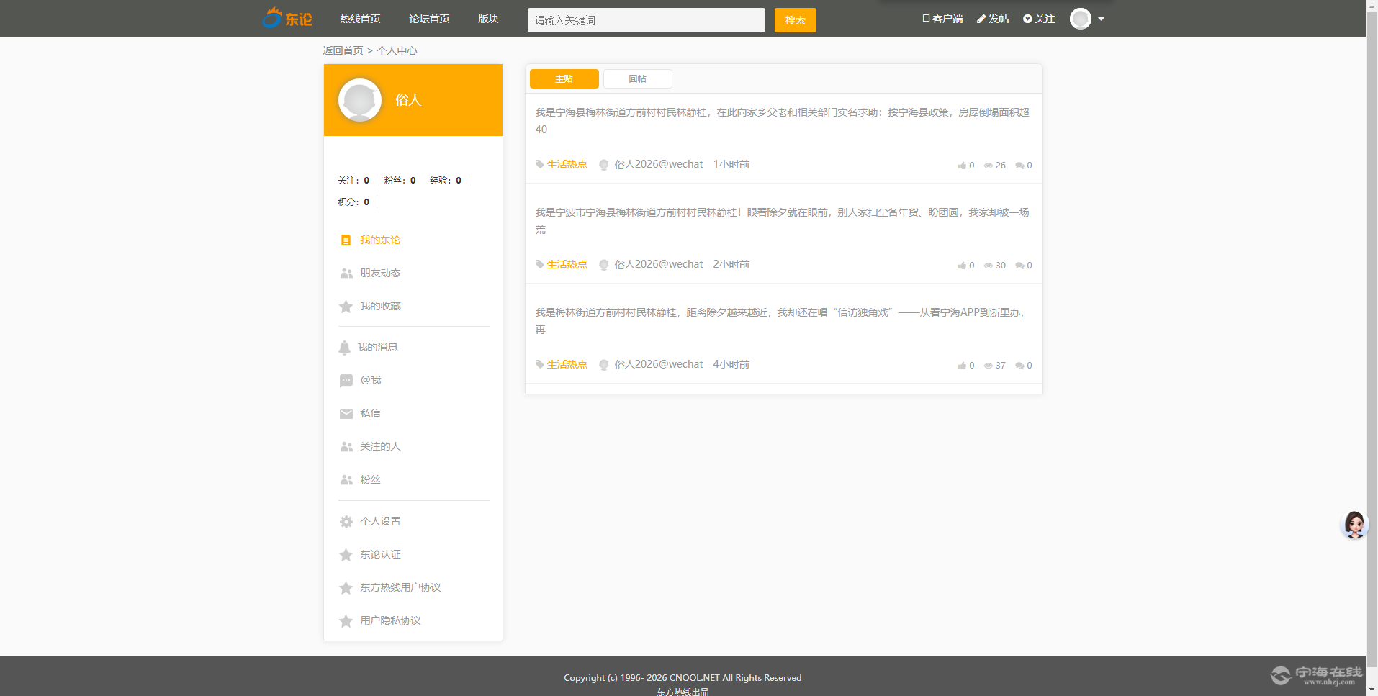1378x696 pixels.
Task: Focus the keyword search input field
Action: click(646, 20)
